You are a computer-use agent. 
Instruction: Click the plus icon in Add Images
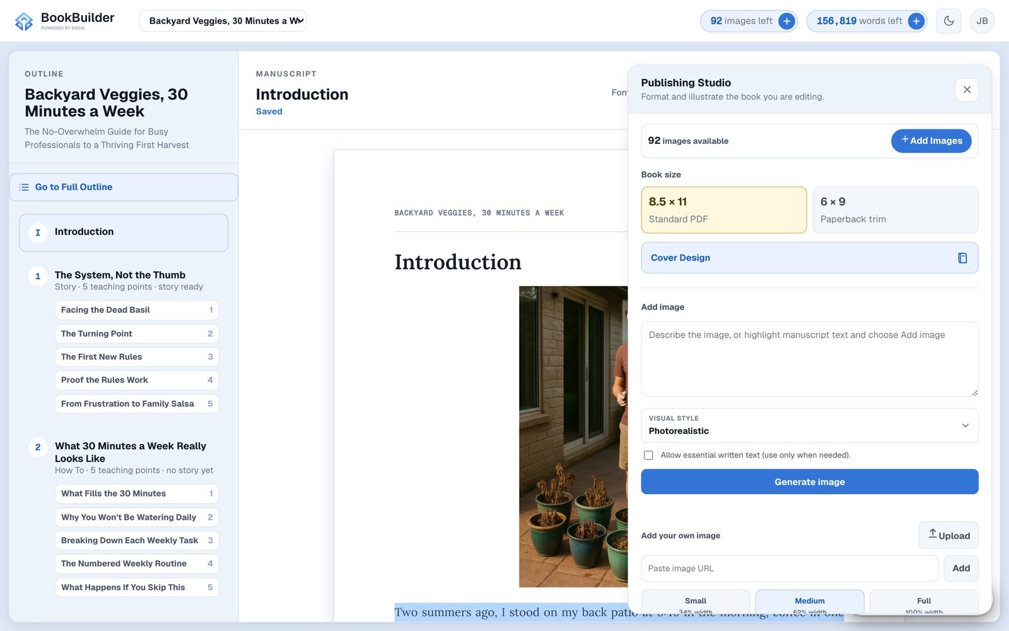coord(905,139)
